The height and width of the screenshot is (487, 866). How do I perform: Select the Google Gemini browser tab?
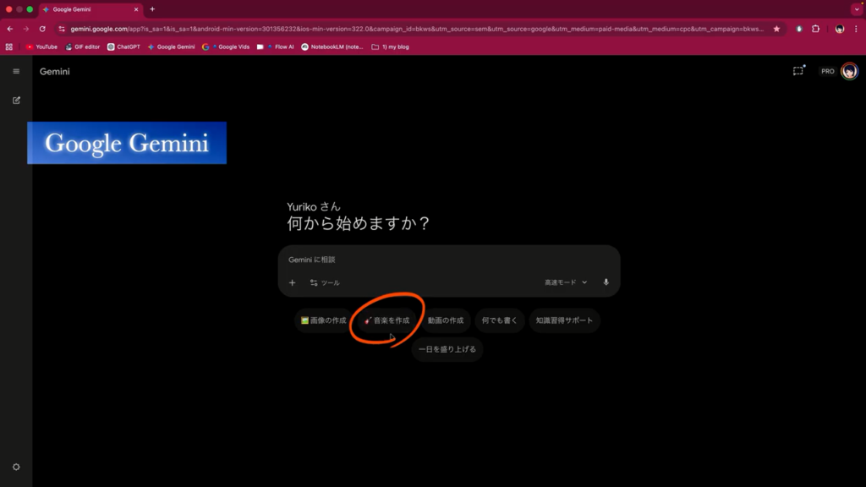pos(89,9)
